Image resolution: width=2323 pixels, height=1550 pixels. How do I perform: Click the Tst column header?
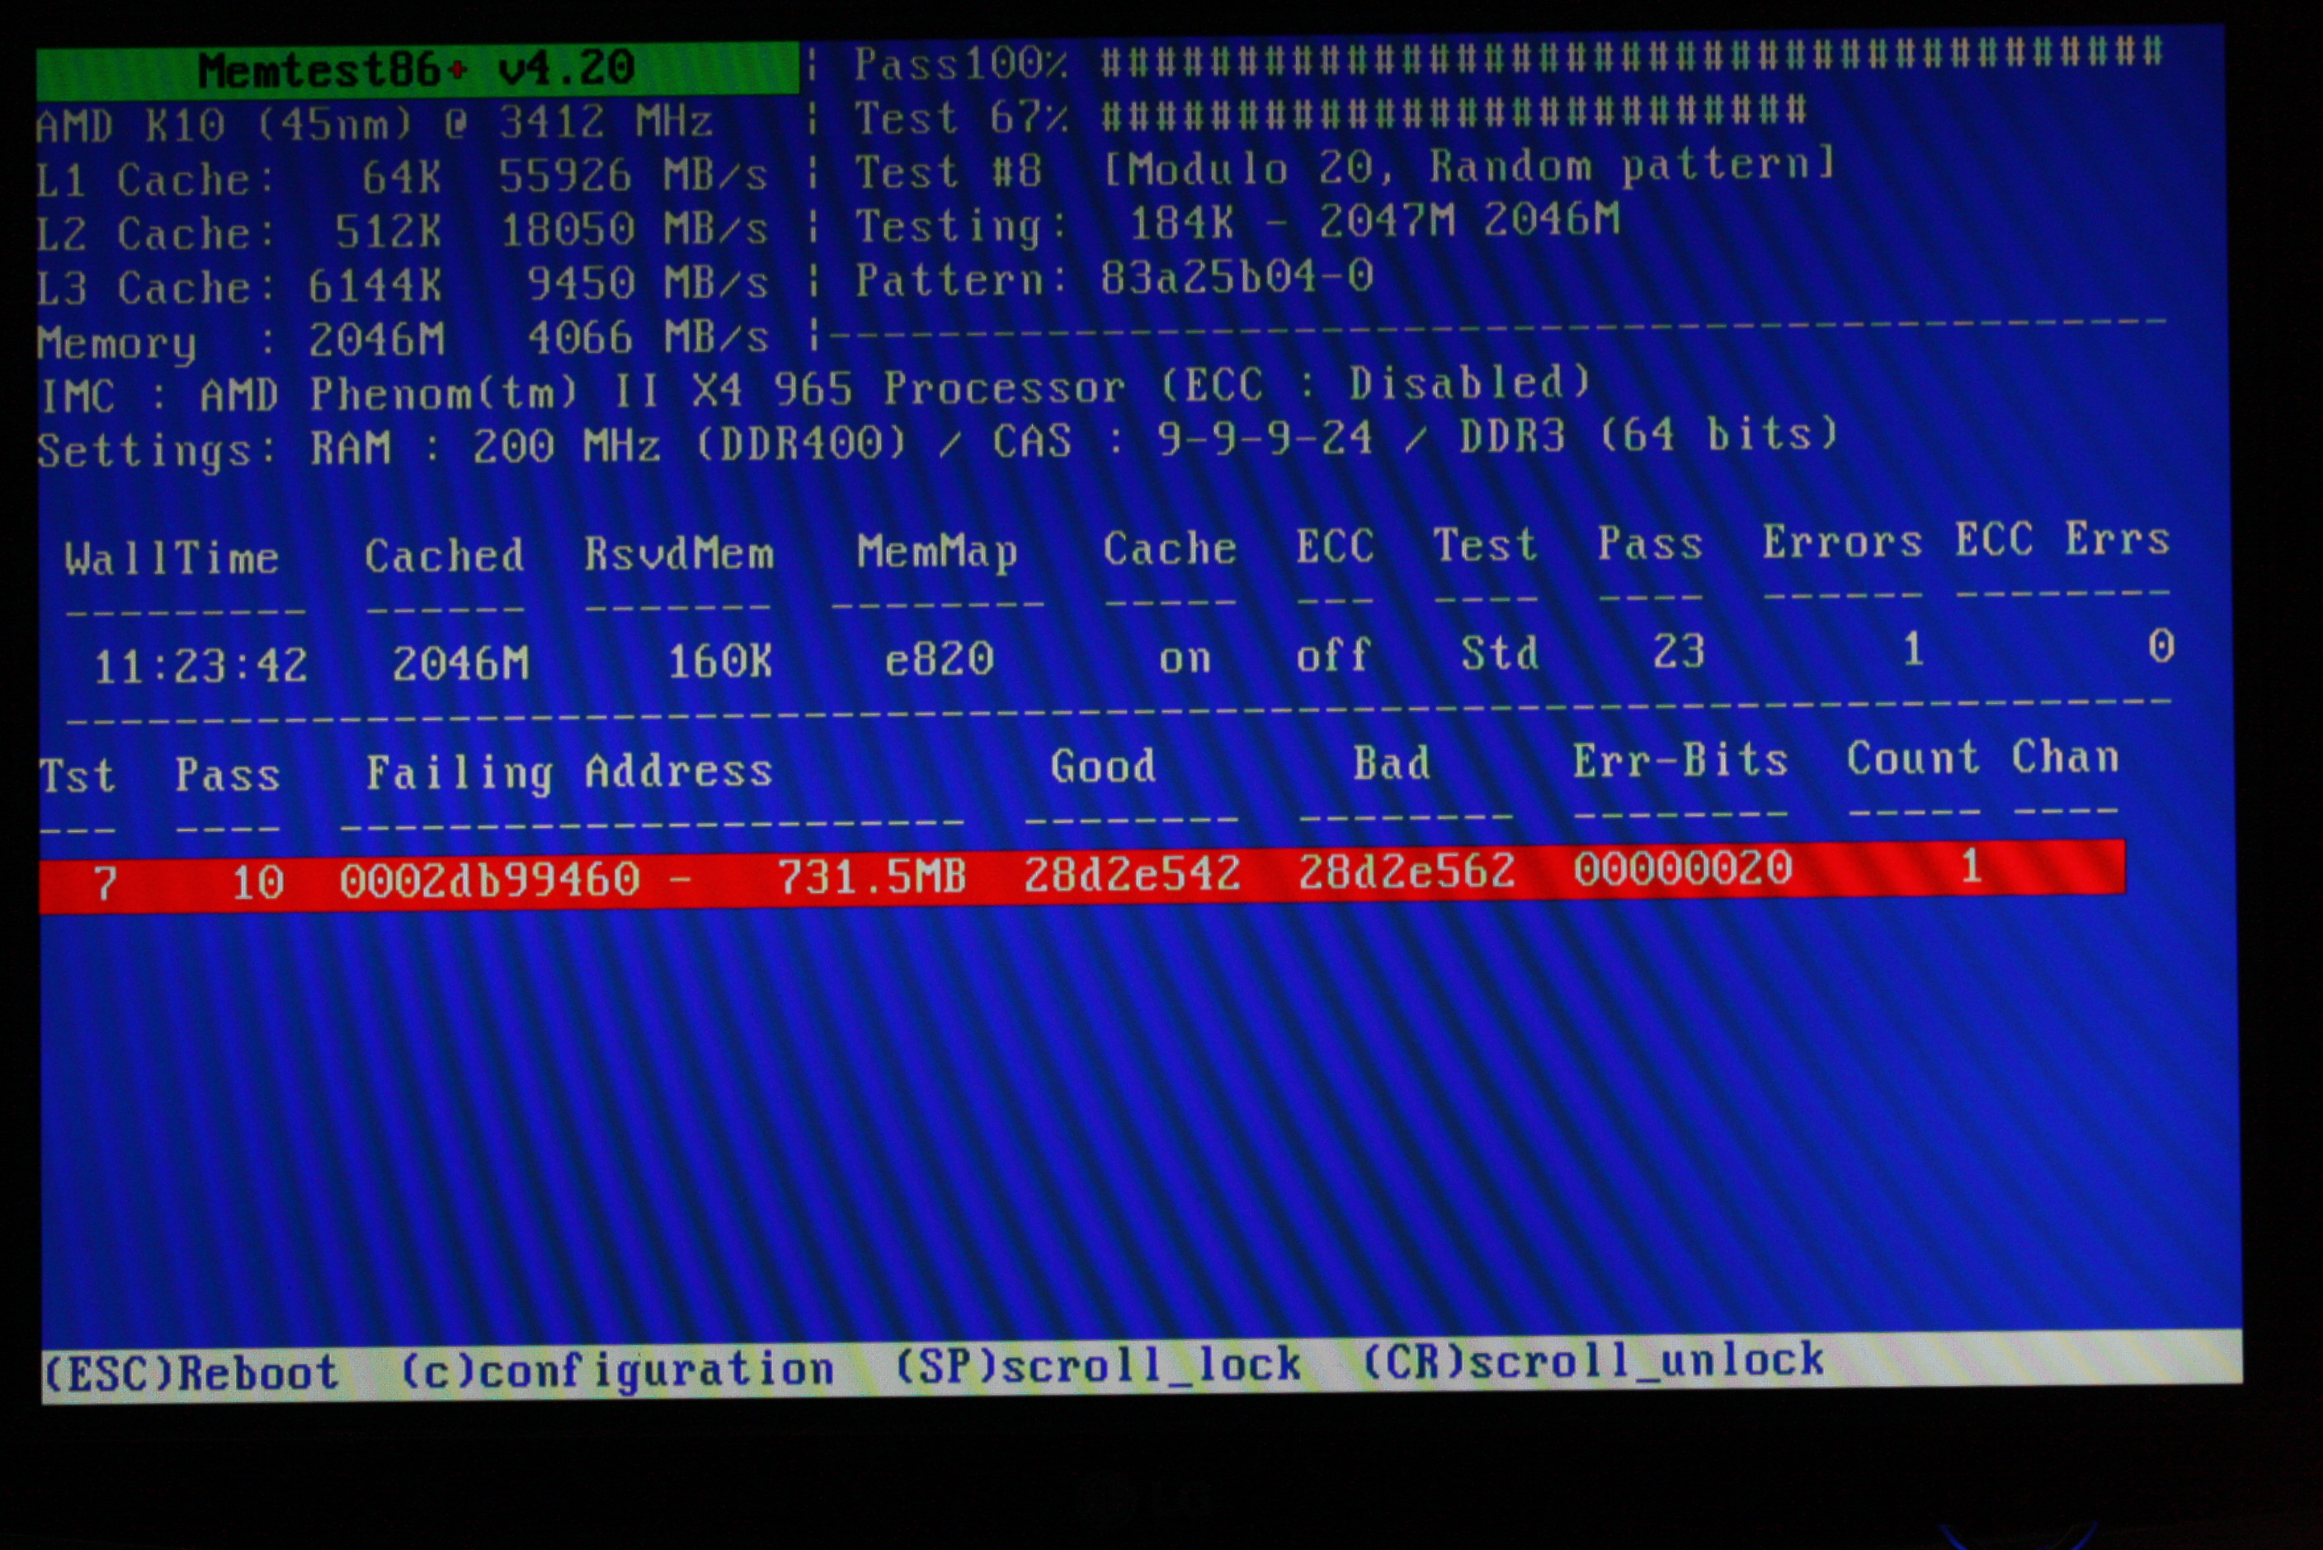pos(78,776)
